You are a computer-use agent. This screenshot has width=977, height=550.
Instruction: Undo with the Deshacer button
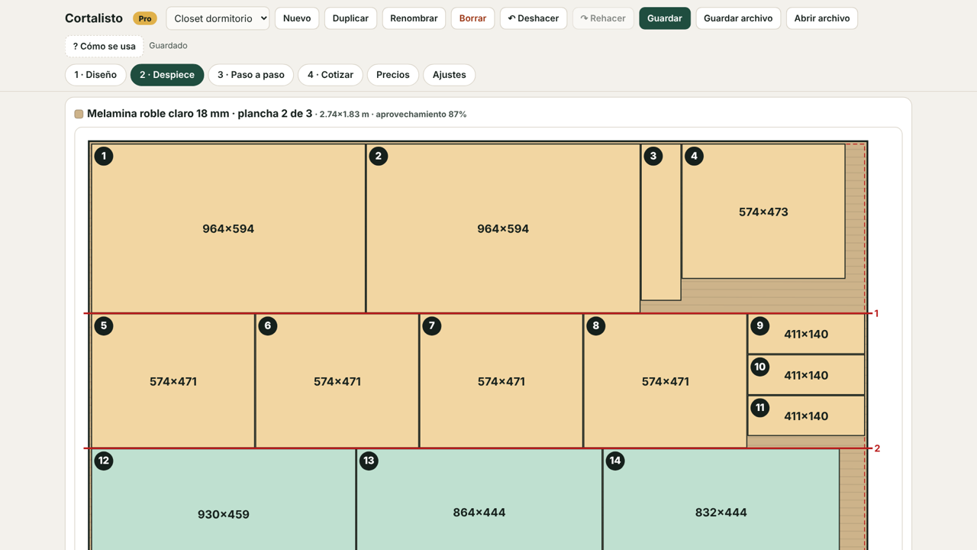(534, 18)
